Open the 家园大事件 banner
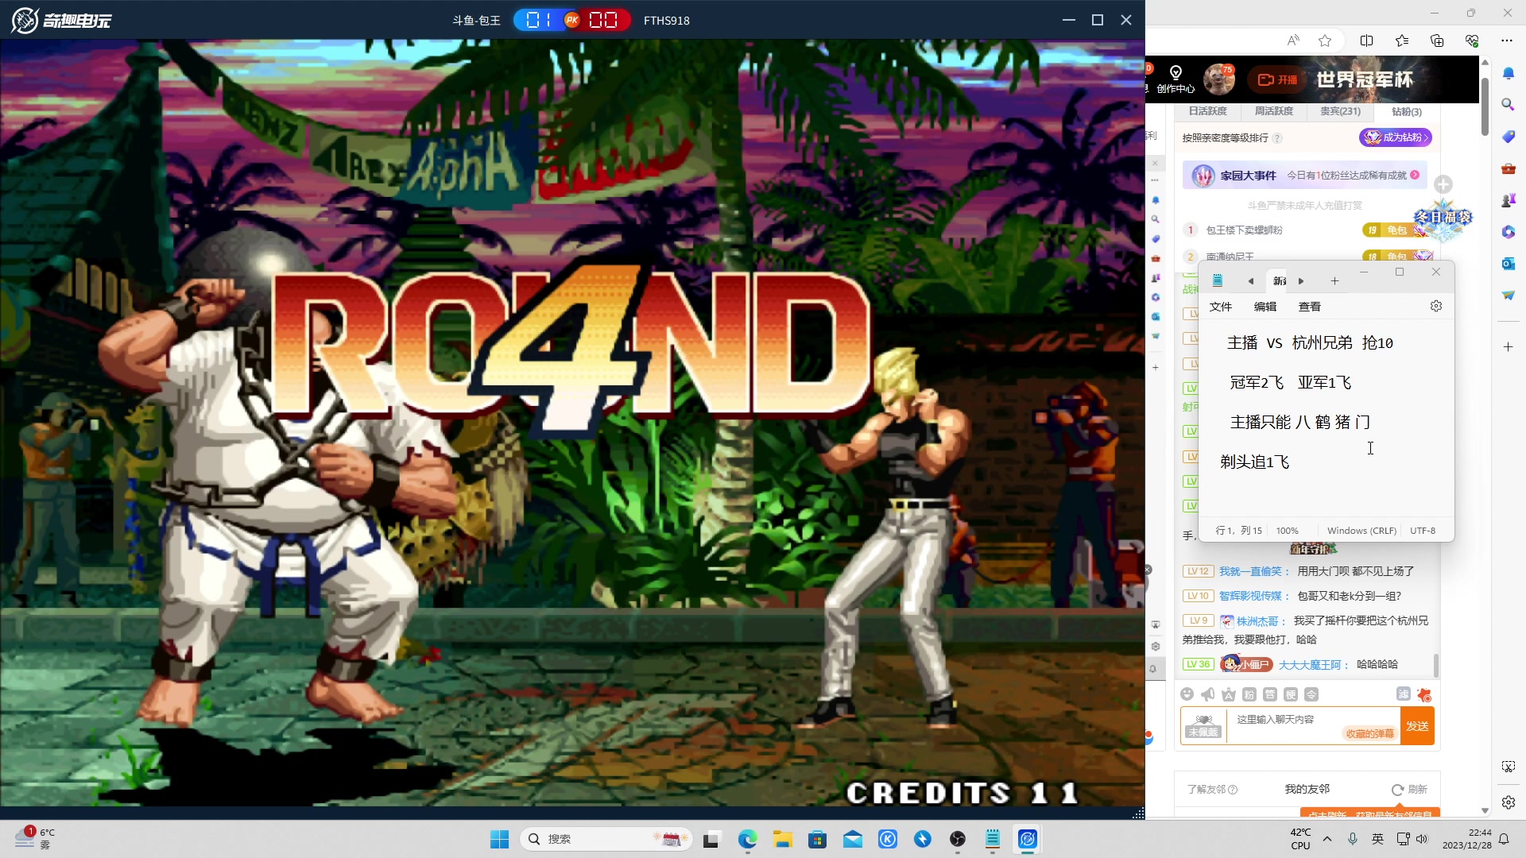 coord(1305,176)
